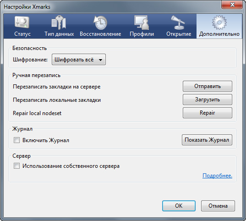The image size is (246, 221).
Task: Confirm settings with the OK button
Action: click(x=179, y=206)
